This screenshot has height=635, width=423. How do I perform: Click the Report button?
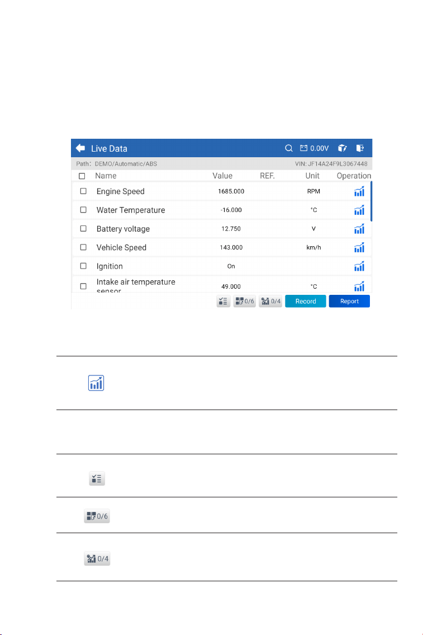[349, 302]
